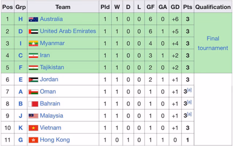
Task: Open the Group K link
Action: coord(21,128)
